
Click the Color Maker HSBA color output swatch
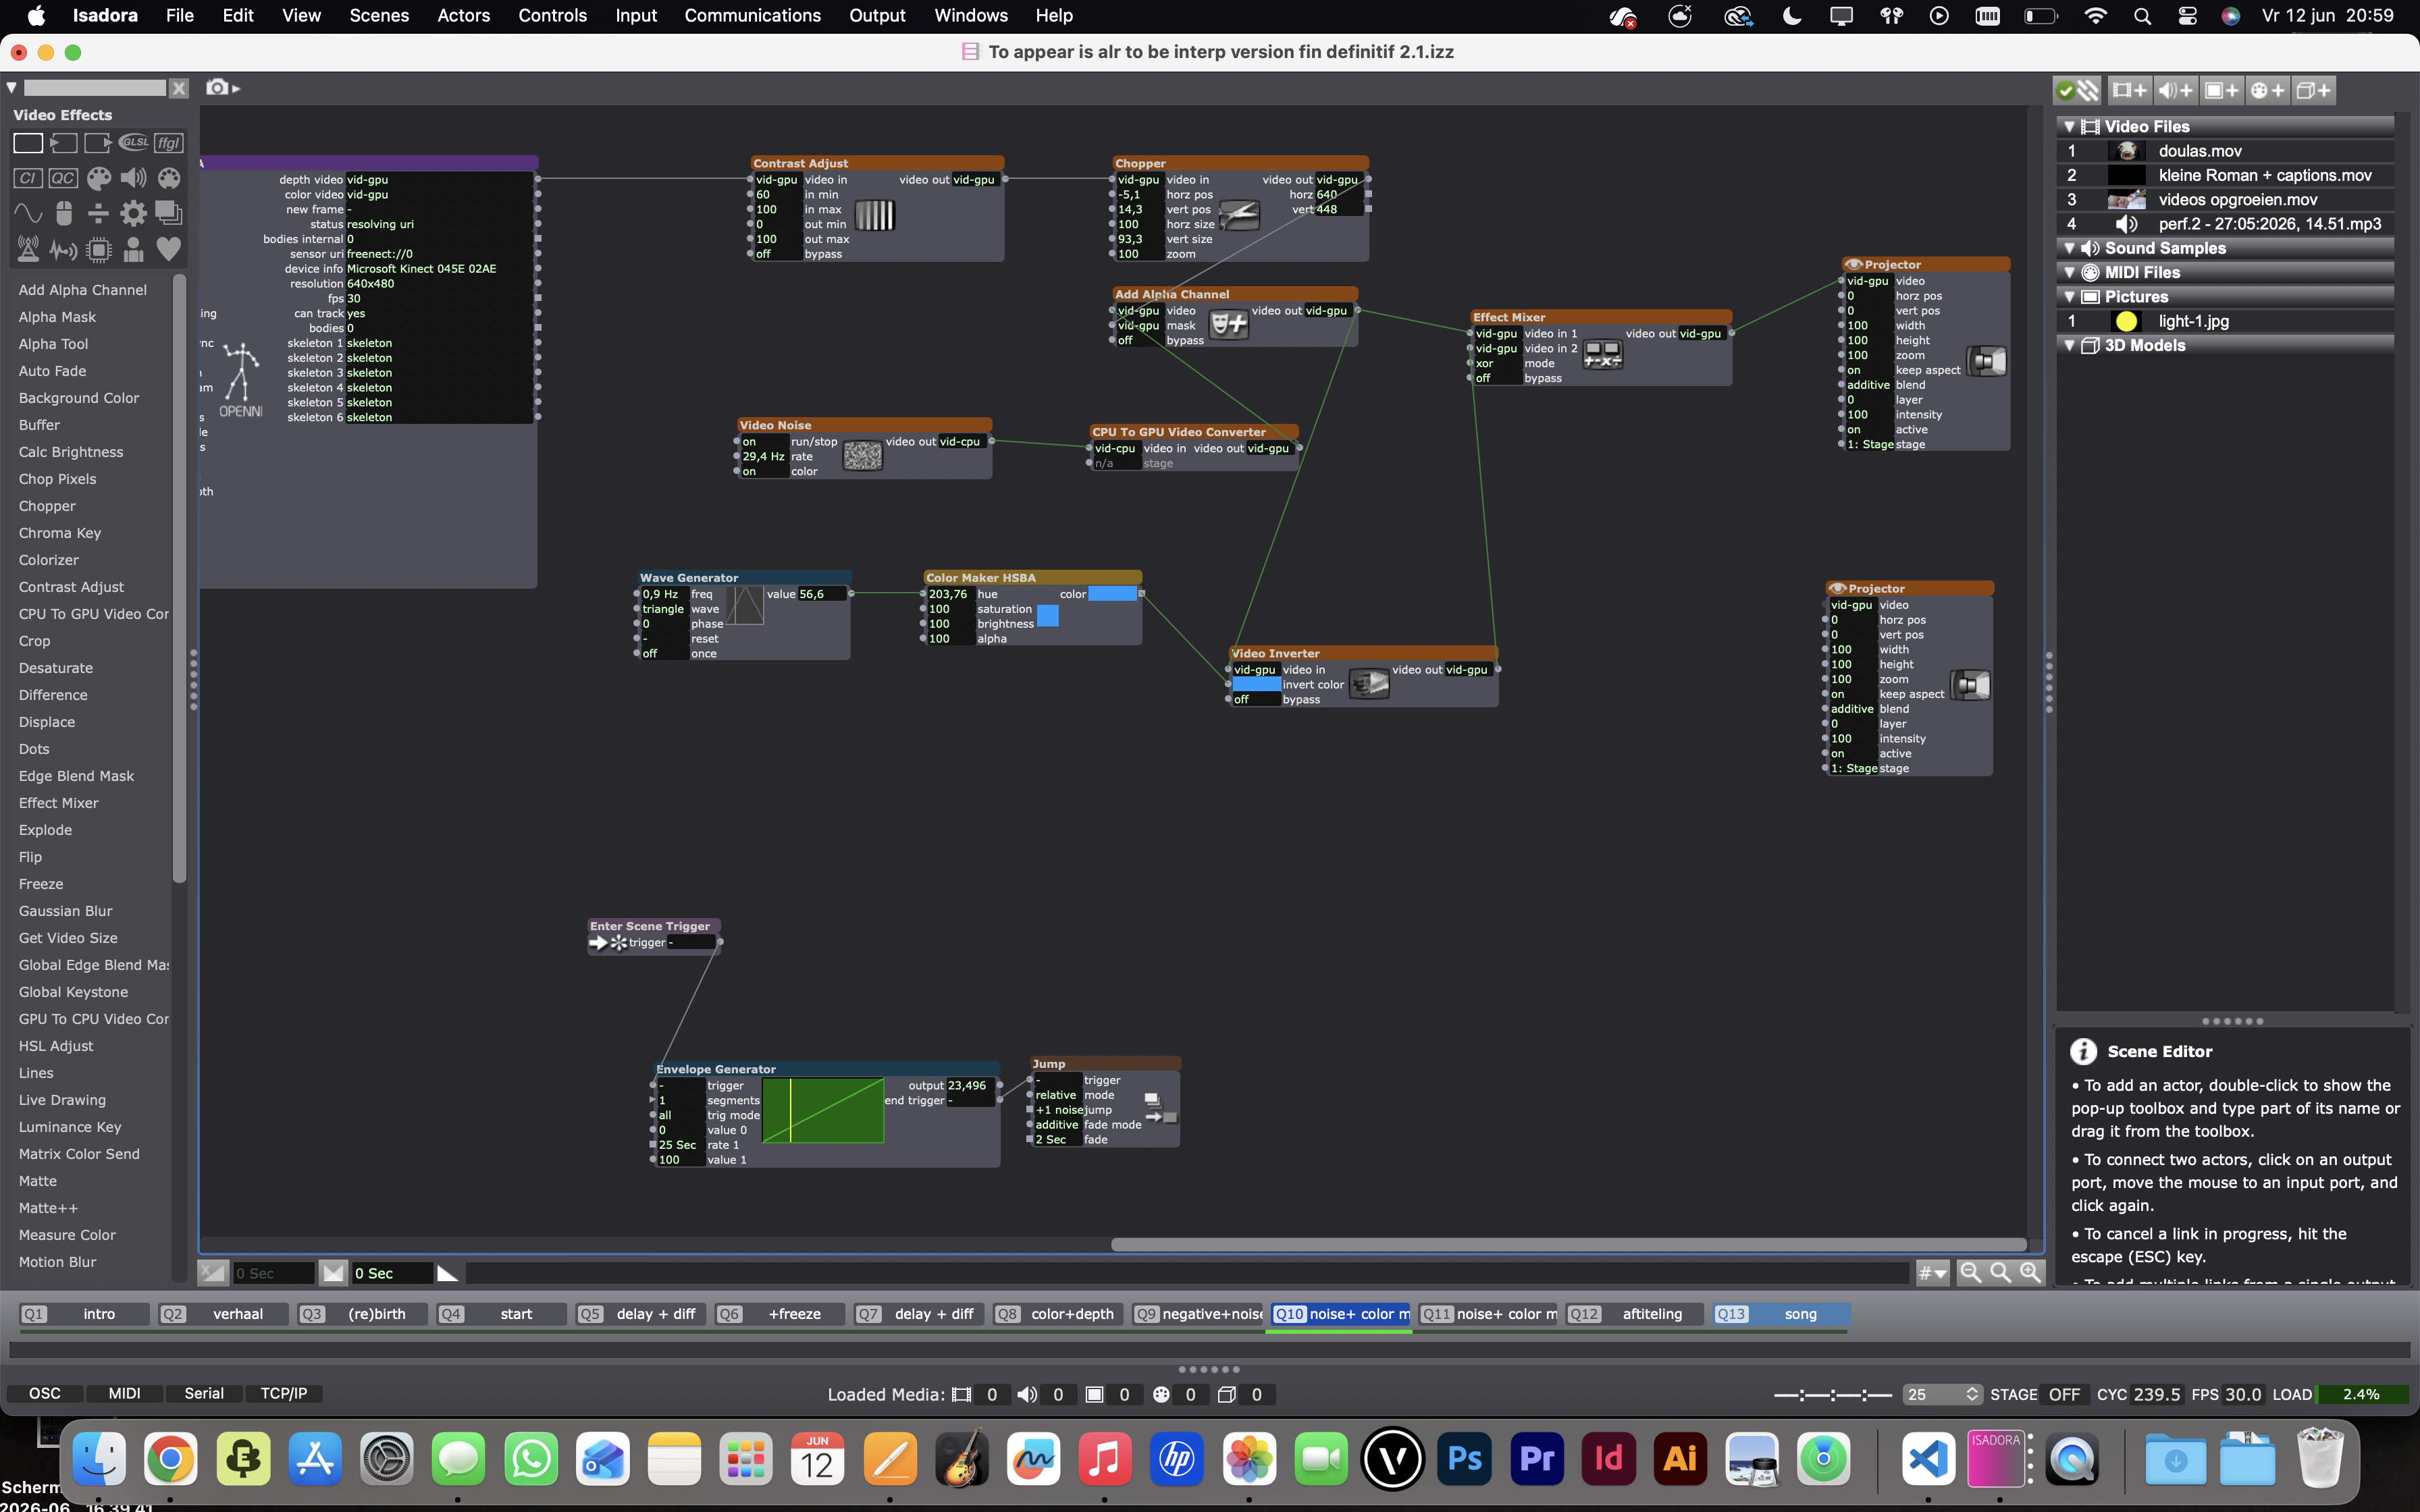pos(1112,594)
